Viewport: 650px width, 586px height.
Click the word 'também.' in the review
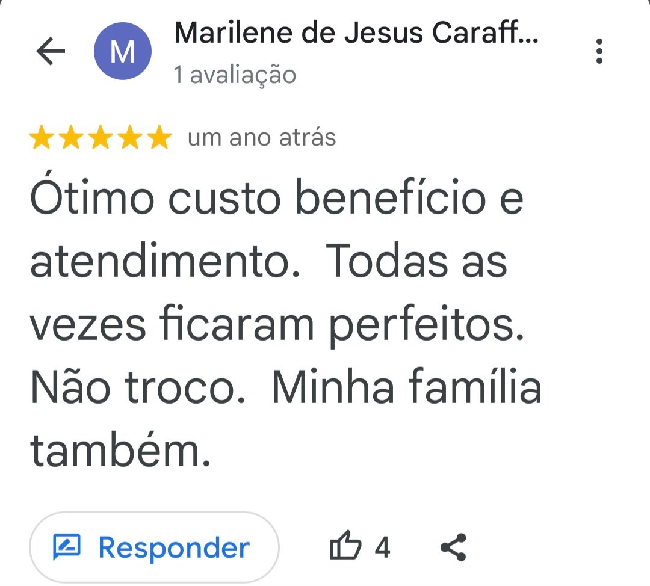[121, 451]
